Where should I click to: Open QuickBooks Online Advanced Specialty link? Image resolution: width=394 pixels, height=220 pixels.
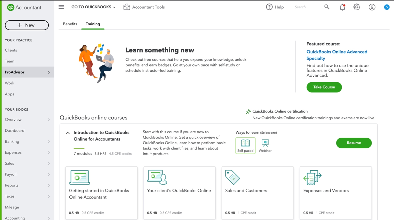[337, 55]
